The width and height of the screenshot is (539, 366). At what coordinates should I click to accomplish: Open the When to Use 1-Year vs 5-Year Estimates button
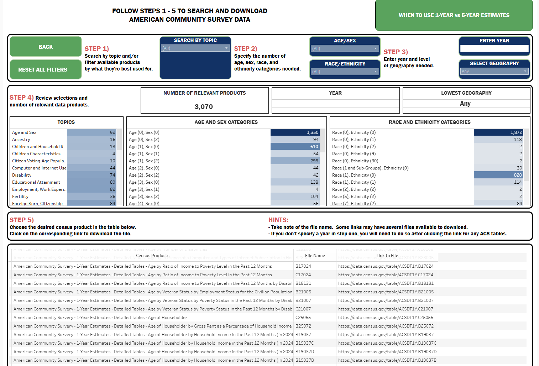pyautogui.click(x=454, y=15)
